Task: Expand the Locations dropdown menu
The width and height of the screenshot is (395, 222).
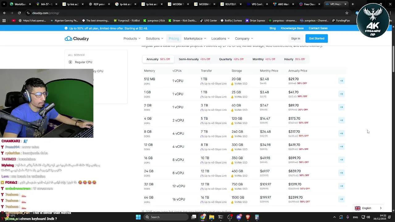Action: point(220,39)
